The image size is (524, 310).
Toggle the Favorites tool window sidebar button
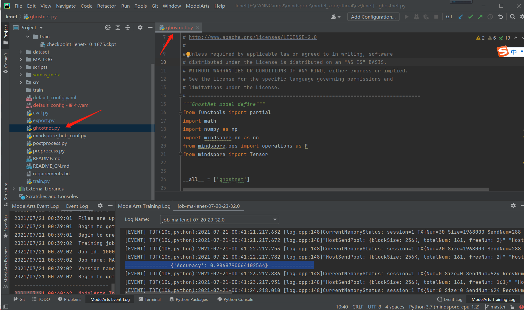coord(5,226)
